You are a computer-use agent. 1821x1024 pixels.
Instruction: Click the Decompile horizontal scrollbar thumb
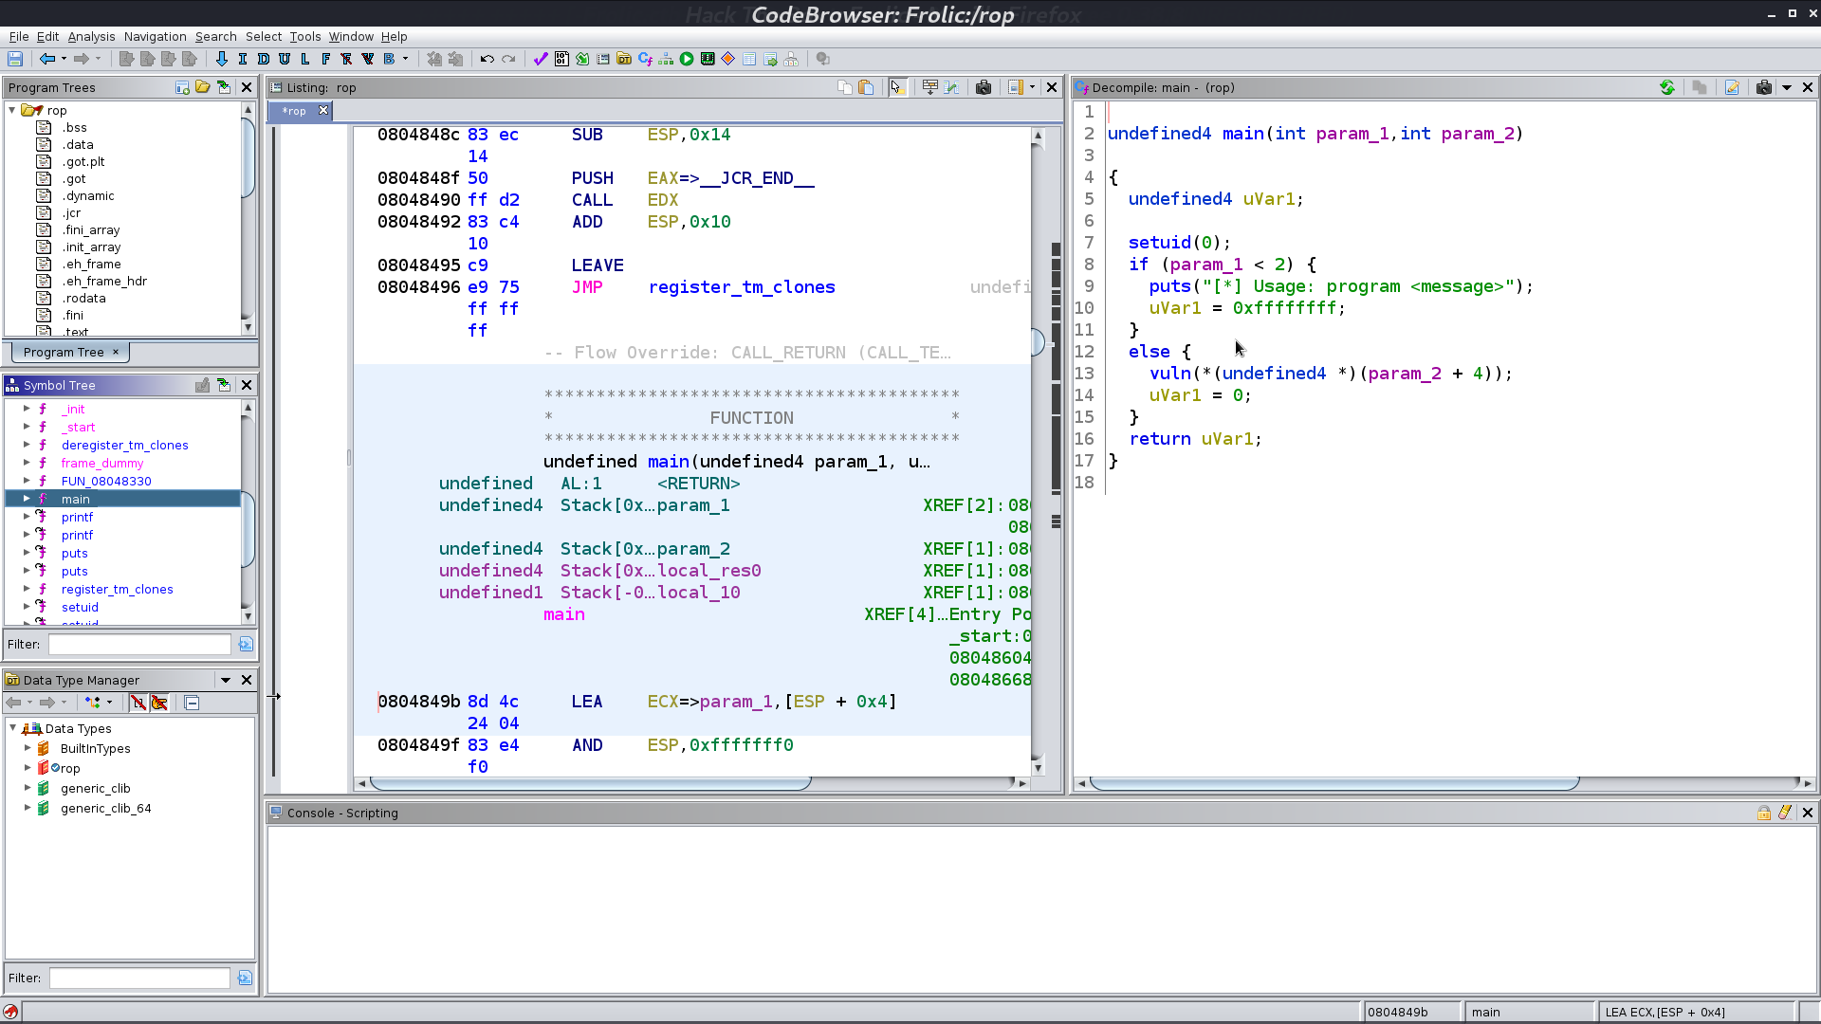pyautogui.click(x=1334, y=783)
